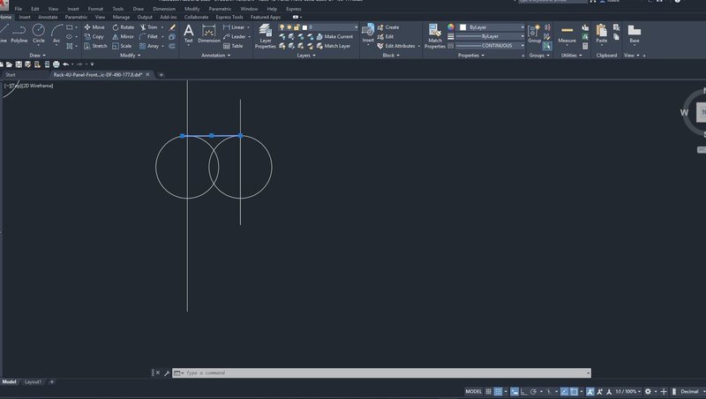This screenshot has width=706, height=399.
Task: Expand the Draw panel
Action: pyautogui.click(x=37, y=56)
